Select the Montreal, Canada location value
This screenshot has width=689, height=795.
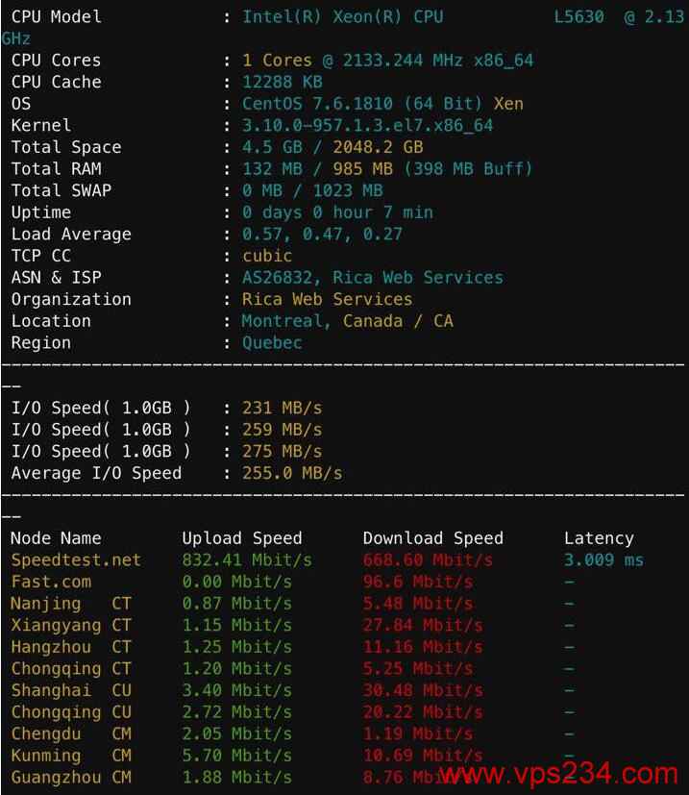point(347,321)
